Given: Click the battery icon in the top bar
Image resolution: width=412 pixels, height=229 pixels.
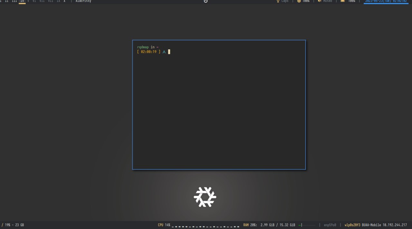Looking at the screenshot, I should coord(343,1).
